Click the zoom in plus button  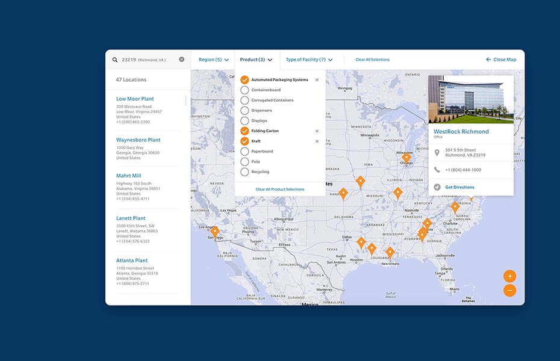(x=510, y=276)
